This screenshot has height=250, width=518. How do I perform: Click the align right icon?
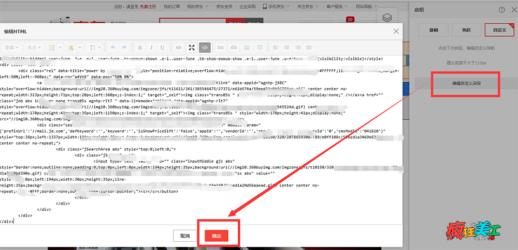(x=298, y=48)
